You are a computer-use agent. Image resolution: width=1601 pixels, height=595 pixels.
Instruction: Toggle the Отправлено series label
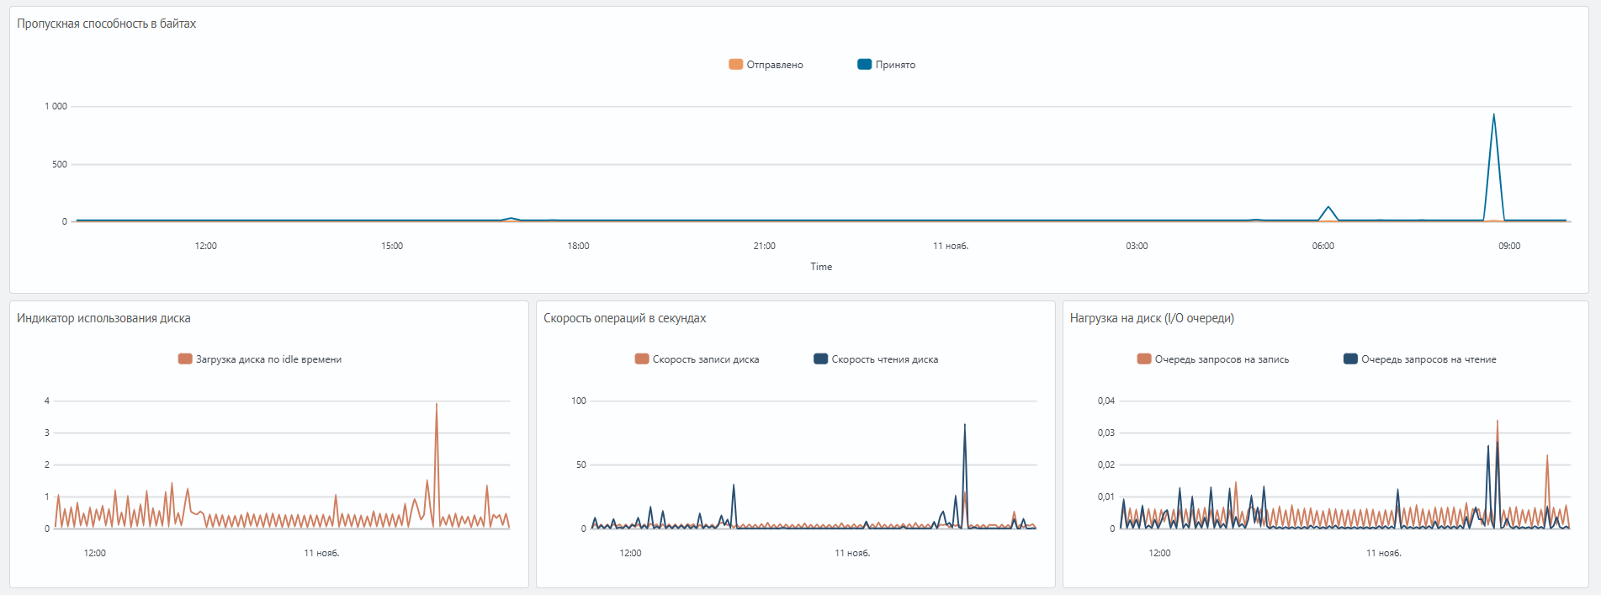774,65
